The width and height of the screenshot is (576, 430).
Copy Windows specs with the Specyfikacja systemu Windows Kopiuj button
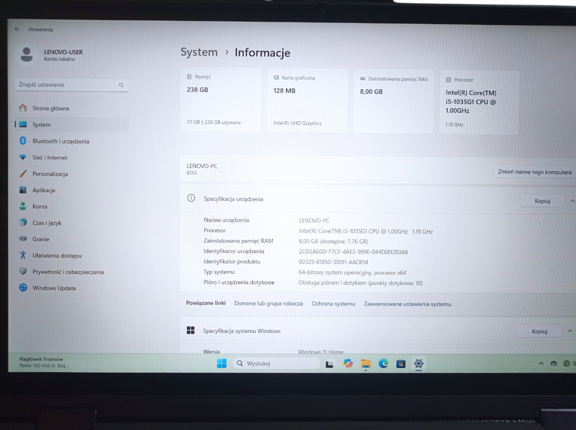click(540, 331)
